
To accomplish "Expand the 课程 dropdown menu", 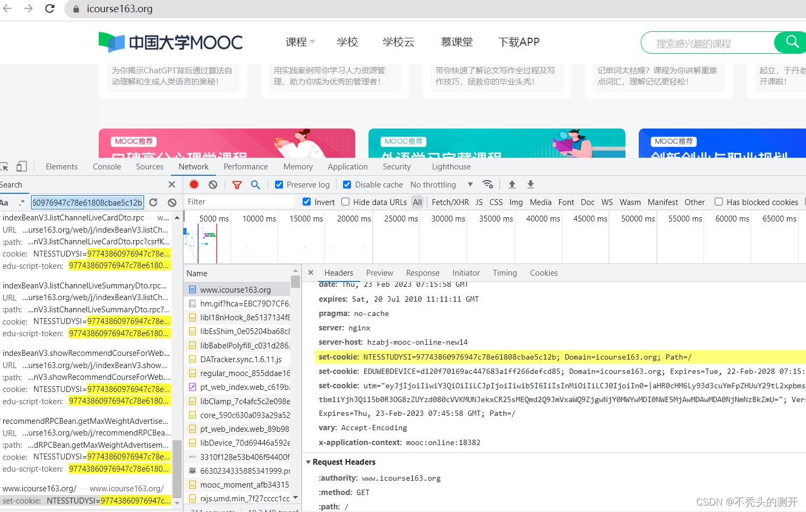I will (x=300, y=42).
